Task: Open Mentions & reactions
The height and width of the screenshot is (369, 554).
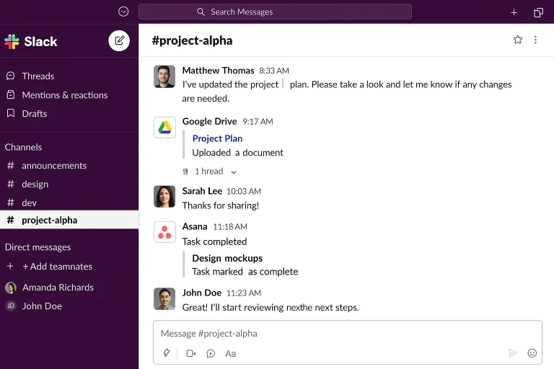Action: click(x=65, y=95)
